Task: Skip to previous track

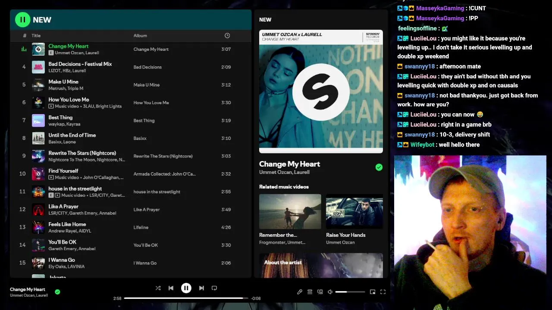Action: 171,288
